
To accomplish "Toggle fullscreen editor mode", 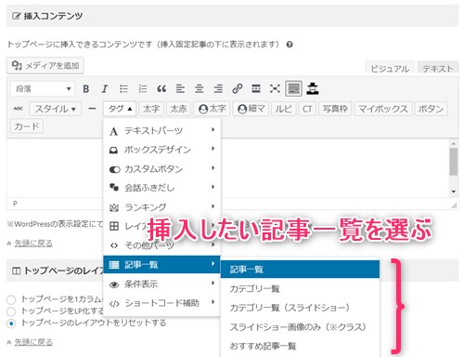I will (x=275, y=89).
